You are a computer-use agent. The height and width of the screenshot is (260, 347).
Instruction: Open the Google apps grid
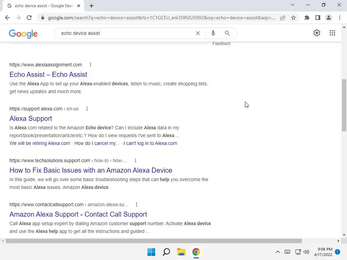coord(332,33)
